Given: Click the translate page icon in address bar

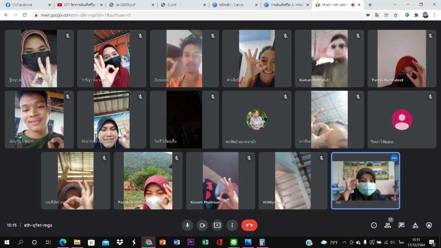Looking at the screenshot, I should click(377, 15).
